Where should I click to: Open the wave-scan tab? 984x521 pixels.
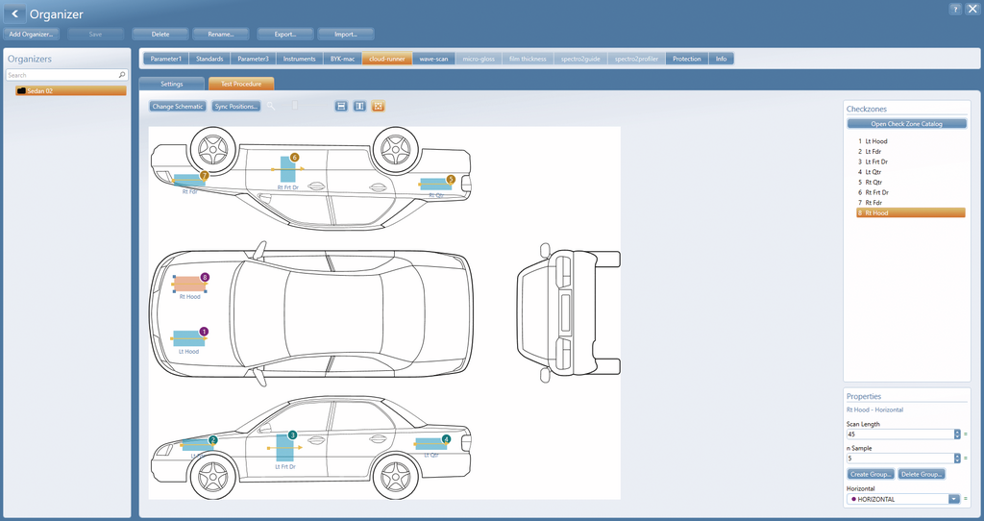coord(433,59)
